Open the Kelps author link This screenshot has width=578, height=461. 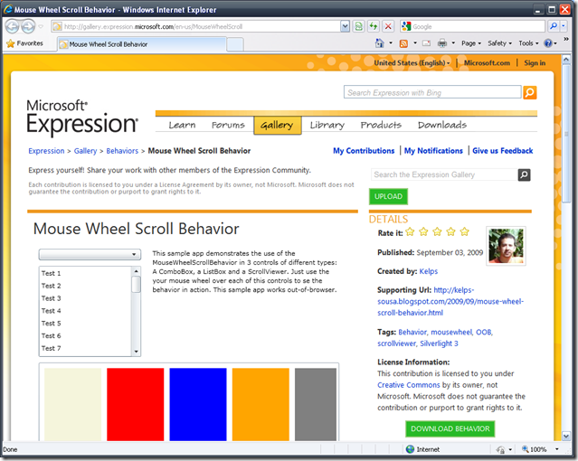(x=429, y=271)
